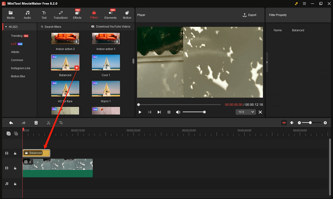This screenshot has width=333, height=199.
Task: Click the audio track music icon
Action: click(7, 184)
